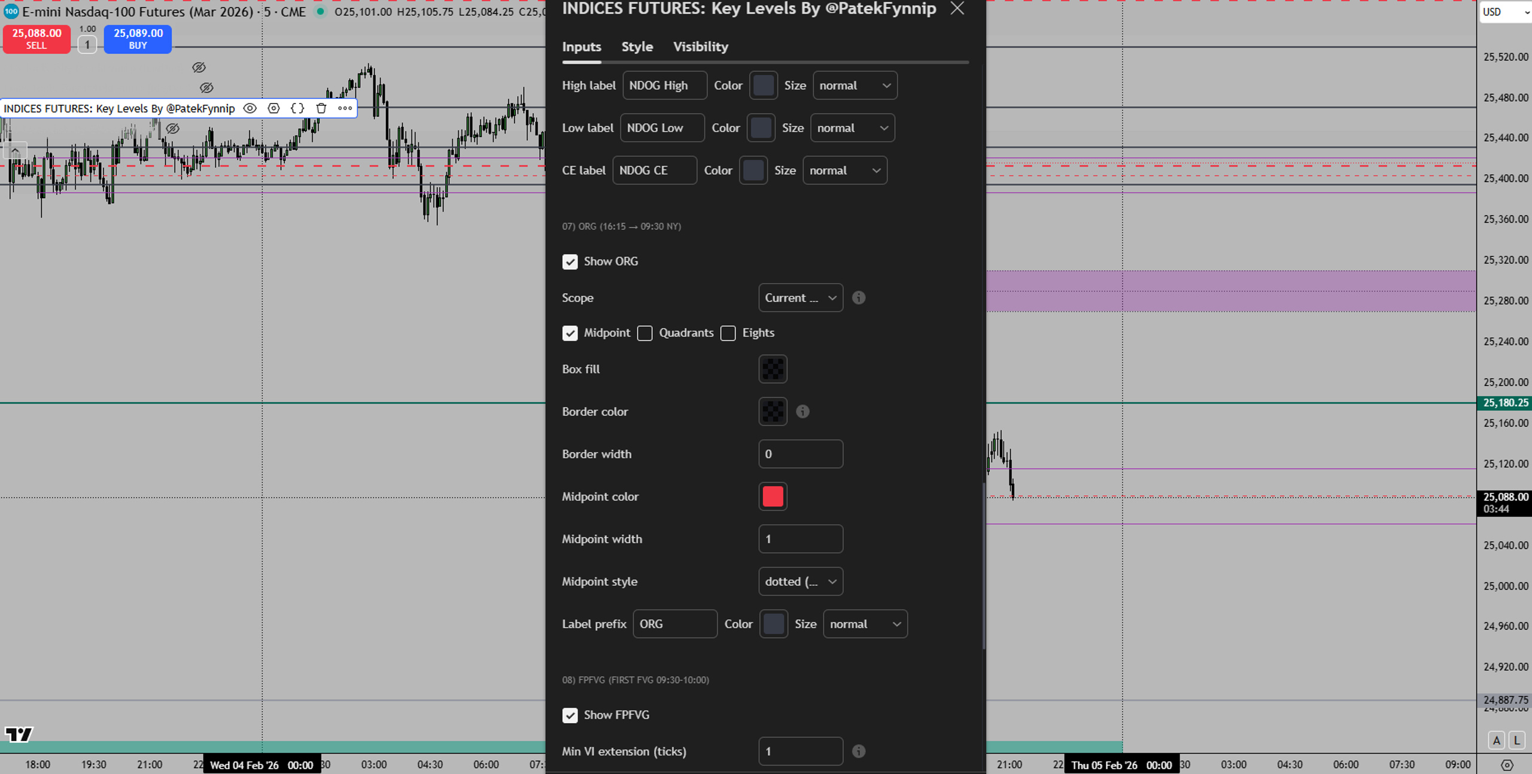Open the Scope dropdown

point(801,298)
